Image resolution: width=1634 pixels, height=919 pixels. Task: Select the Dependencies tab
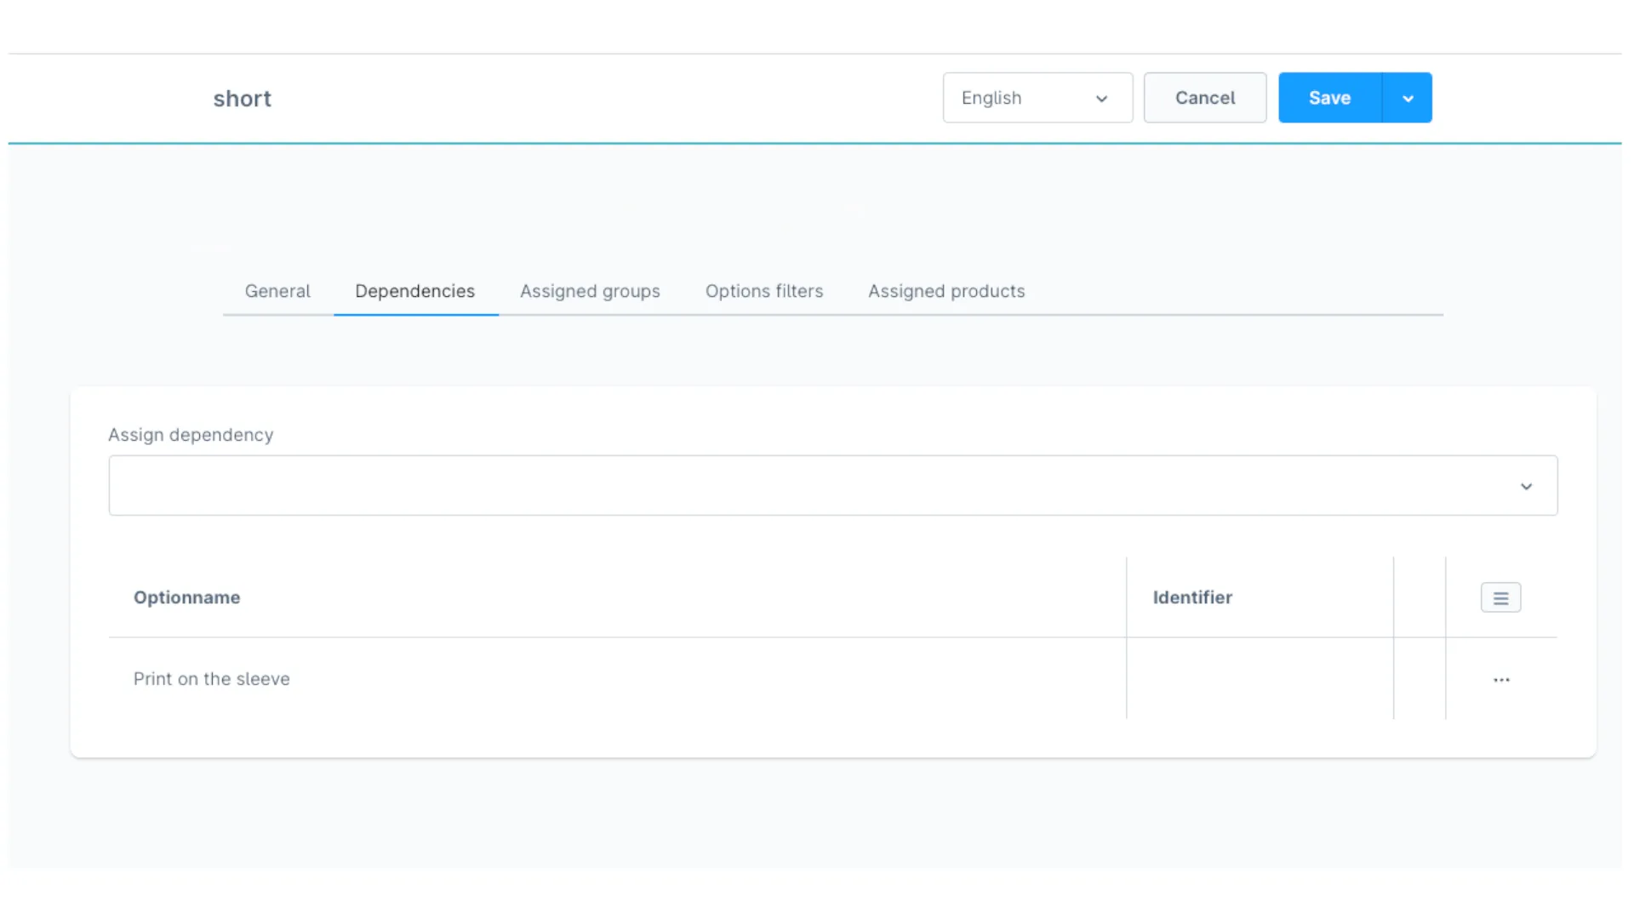pos(415,291)
